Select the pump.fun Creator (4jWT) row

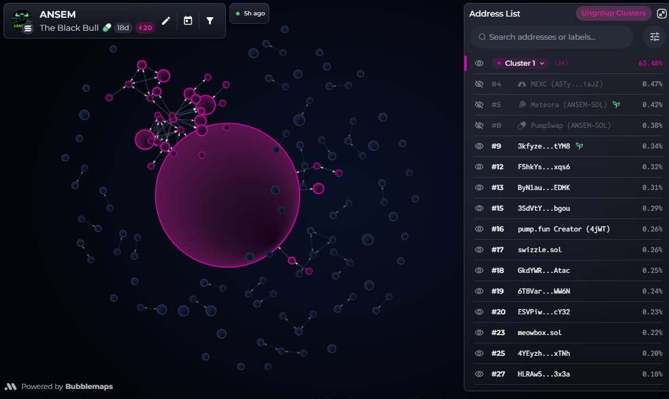click(568, 229)
